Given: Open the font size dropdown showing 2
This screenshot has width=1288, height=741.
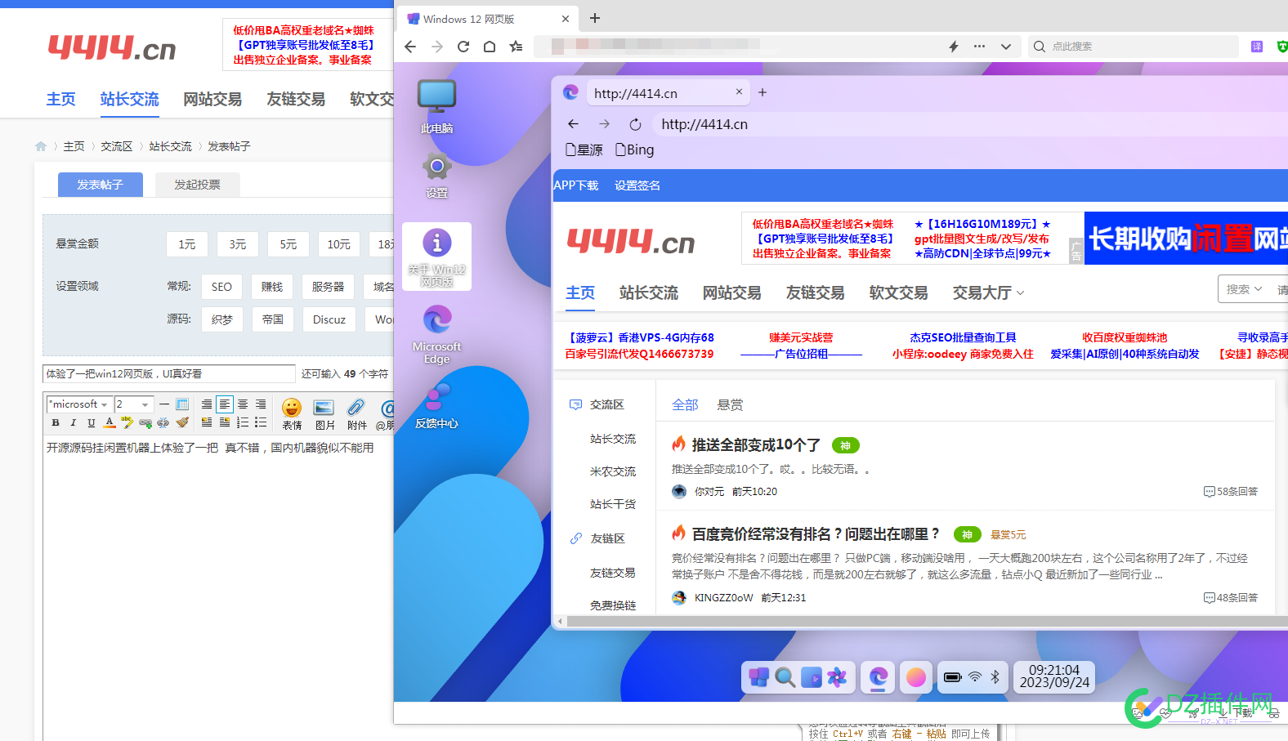Looking at the screenshot, I should pos(134,404).
